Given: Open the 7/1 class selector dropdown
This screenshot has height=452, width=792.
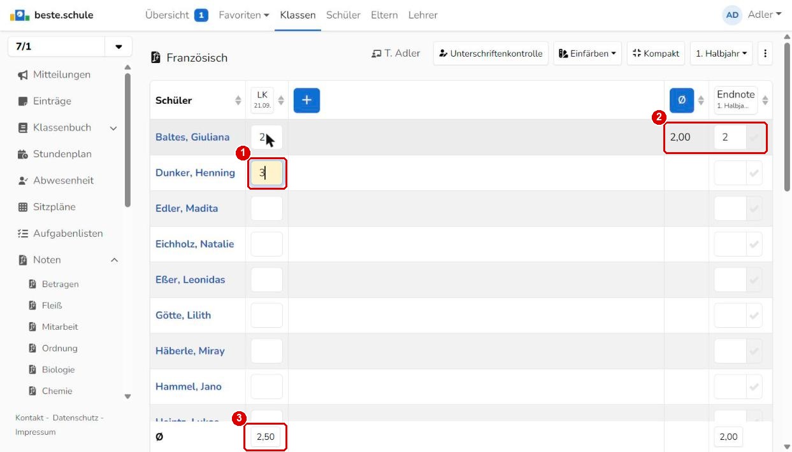Looking at the screenshot, I should click(119, 47).
